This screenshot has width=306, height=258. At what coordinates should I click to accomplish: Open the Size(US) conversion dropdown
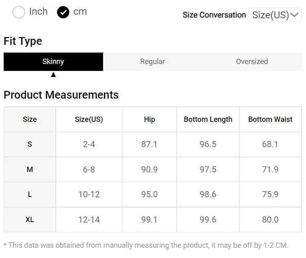coord(275,15)
